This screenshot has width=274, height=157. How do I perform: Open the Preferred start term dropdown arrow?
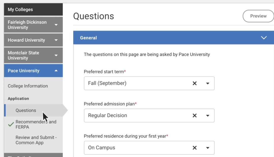click(x=208, y=83)
